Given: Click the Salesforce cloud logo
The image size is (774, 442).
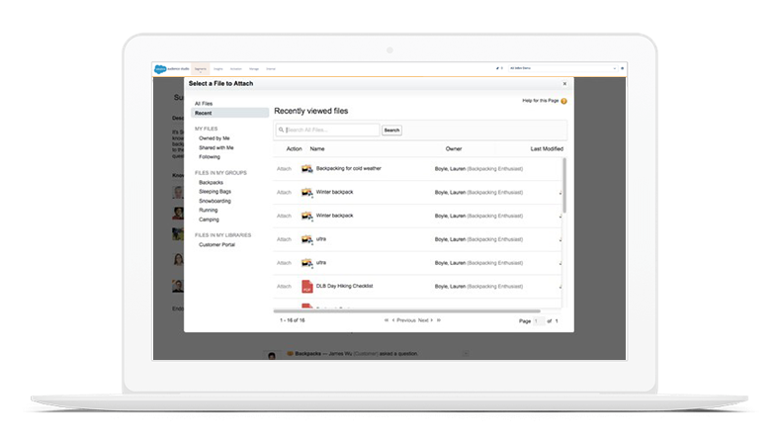Looking at the screenshot, I should [160, 69].
